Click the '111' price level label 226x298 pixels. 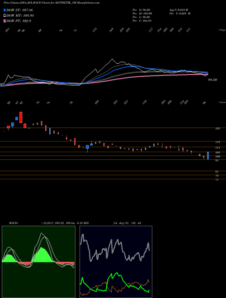coord(218,148)
